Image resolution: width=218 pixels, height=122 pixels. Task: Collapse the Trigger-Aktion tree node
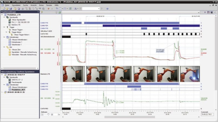point(6,32)
